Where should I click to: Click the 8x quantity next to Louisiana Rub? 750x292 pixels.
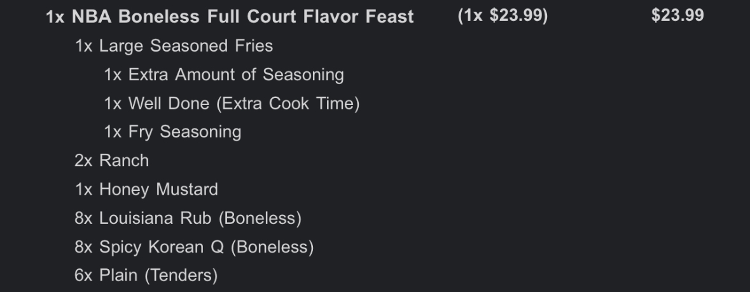coord(83,218)
